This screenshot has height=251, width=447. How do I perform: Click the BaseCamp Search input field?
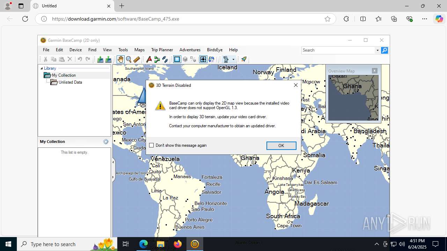(x=338, y=50)
